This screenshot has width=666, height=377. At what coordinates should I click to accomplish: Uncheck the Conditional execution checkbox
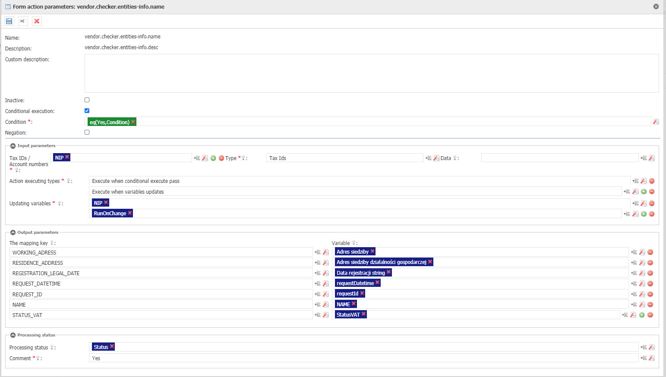87,111
